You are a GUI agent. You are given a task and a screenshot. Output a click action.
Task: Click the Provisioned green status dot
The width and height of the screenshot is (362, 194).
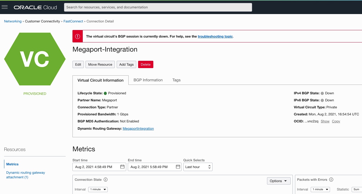105,93
